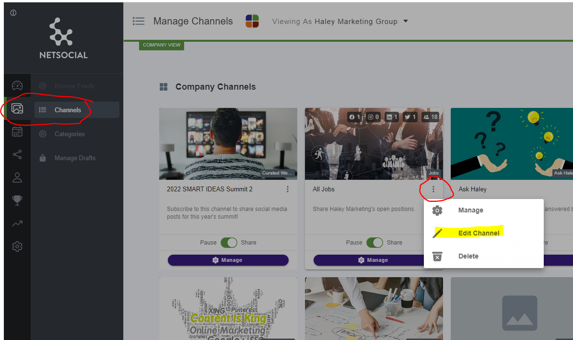Click the Manage Channels page title
Screen dimensions: 573x340
(193, 21)
